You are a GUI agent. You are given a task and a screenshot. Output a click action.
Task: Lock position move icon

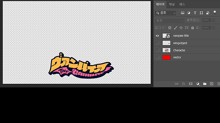[x=181, y=28]
